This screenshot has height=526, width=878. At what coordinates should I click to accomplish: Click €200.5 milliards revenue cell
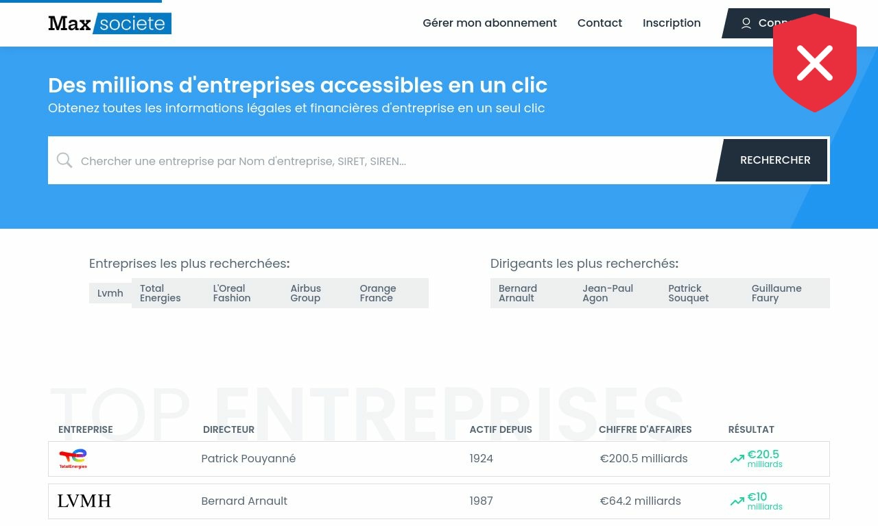644,459
